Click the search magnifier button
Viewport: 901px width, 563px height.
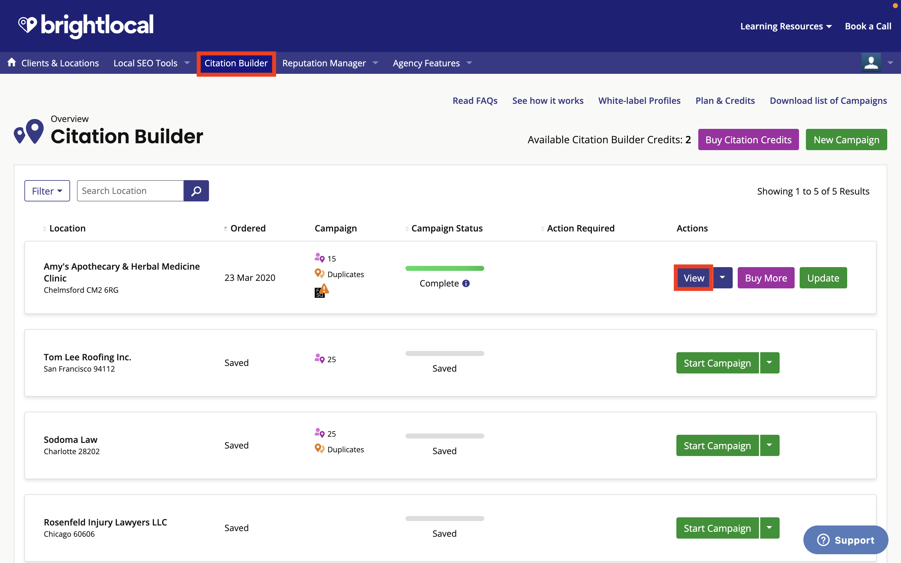tap(196, 191)
